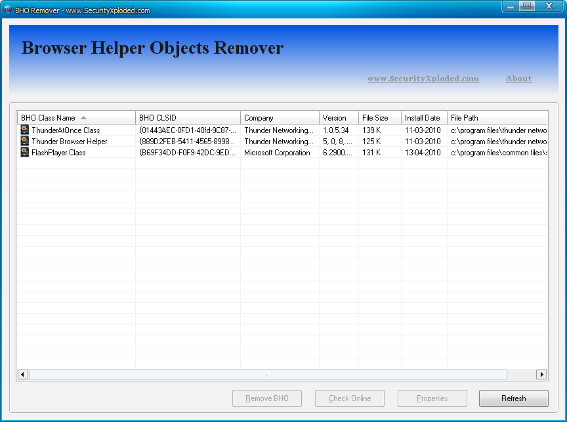Screen dimensions: 567x422
Task: Click the Version column header
Action: click(x=339, y=118)
